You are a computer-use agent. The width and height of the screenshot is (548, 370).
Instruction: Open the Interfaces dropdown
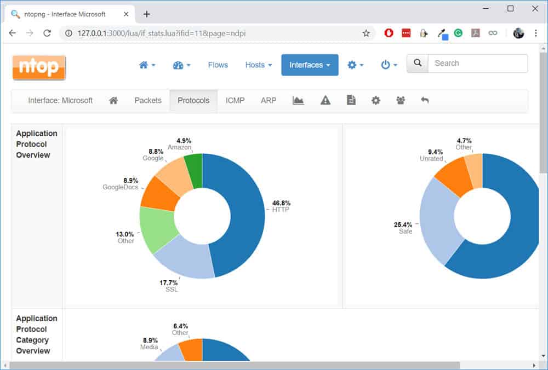click(310, 65)
